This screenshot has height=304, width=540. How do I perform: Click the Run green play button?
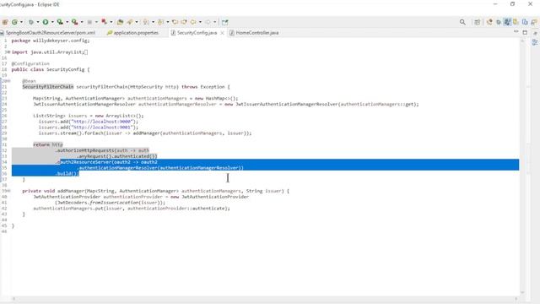(46, 22)
